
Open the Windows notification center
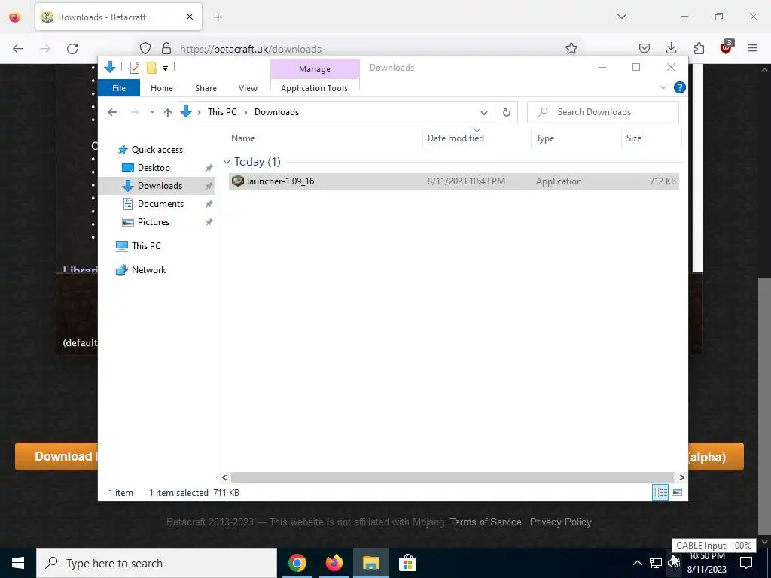click(746, 563)
